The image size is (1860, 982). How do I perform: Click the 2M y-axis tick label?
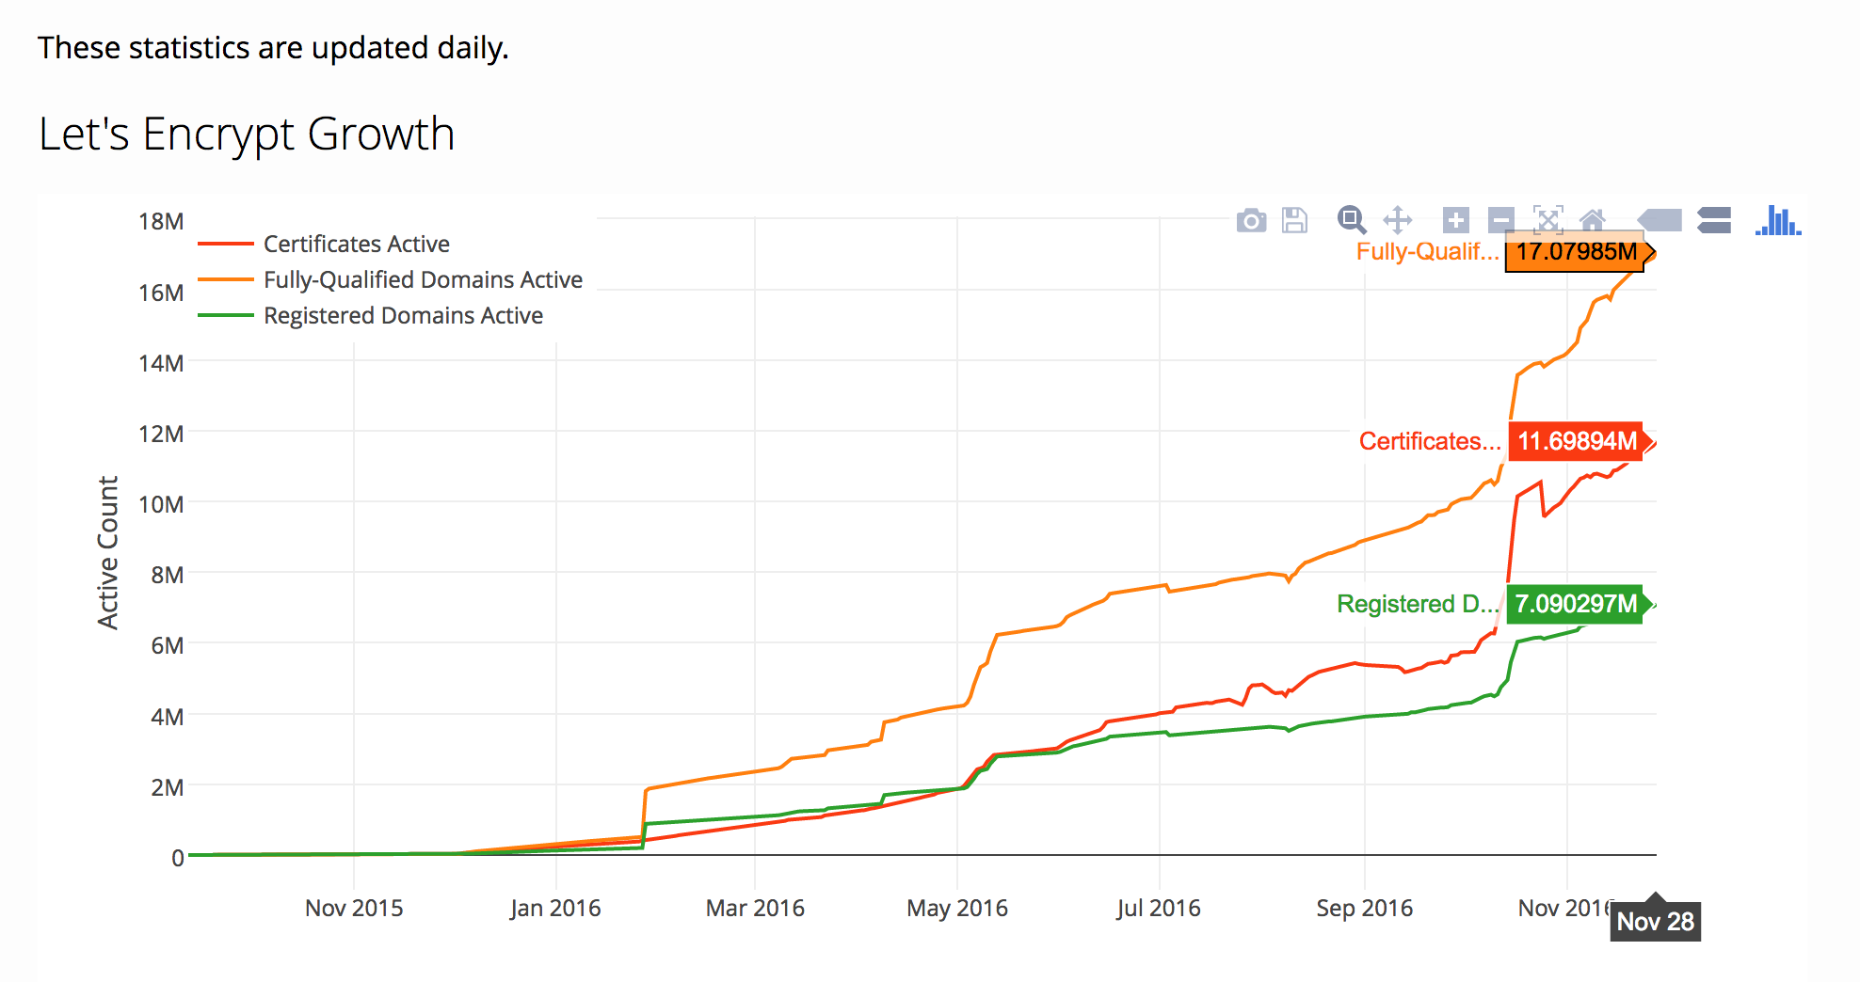[x=168, y=787]
